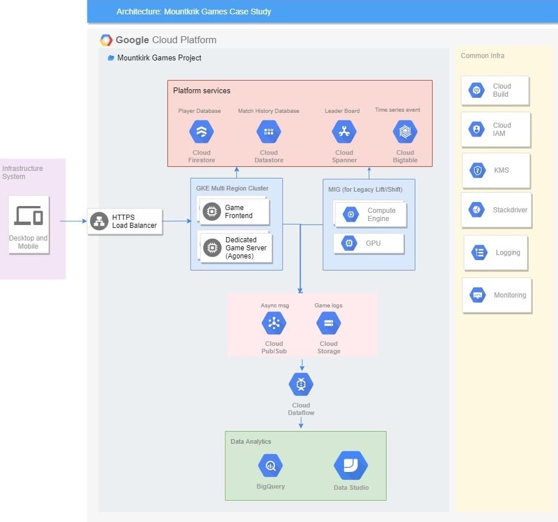Viewport: 558px width, 522px height.
Task: Click the Google Cloud Platform logo
Action: point(106,40)
